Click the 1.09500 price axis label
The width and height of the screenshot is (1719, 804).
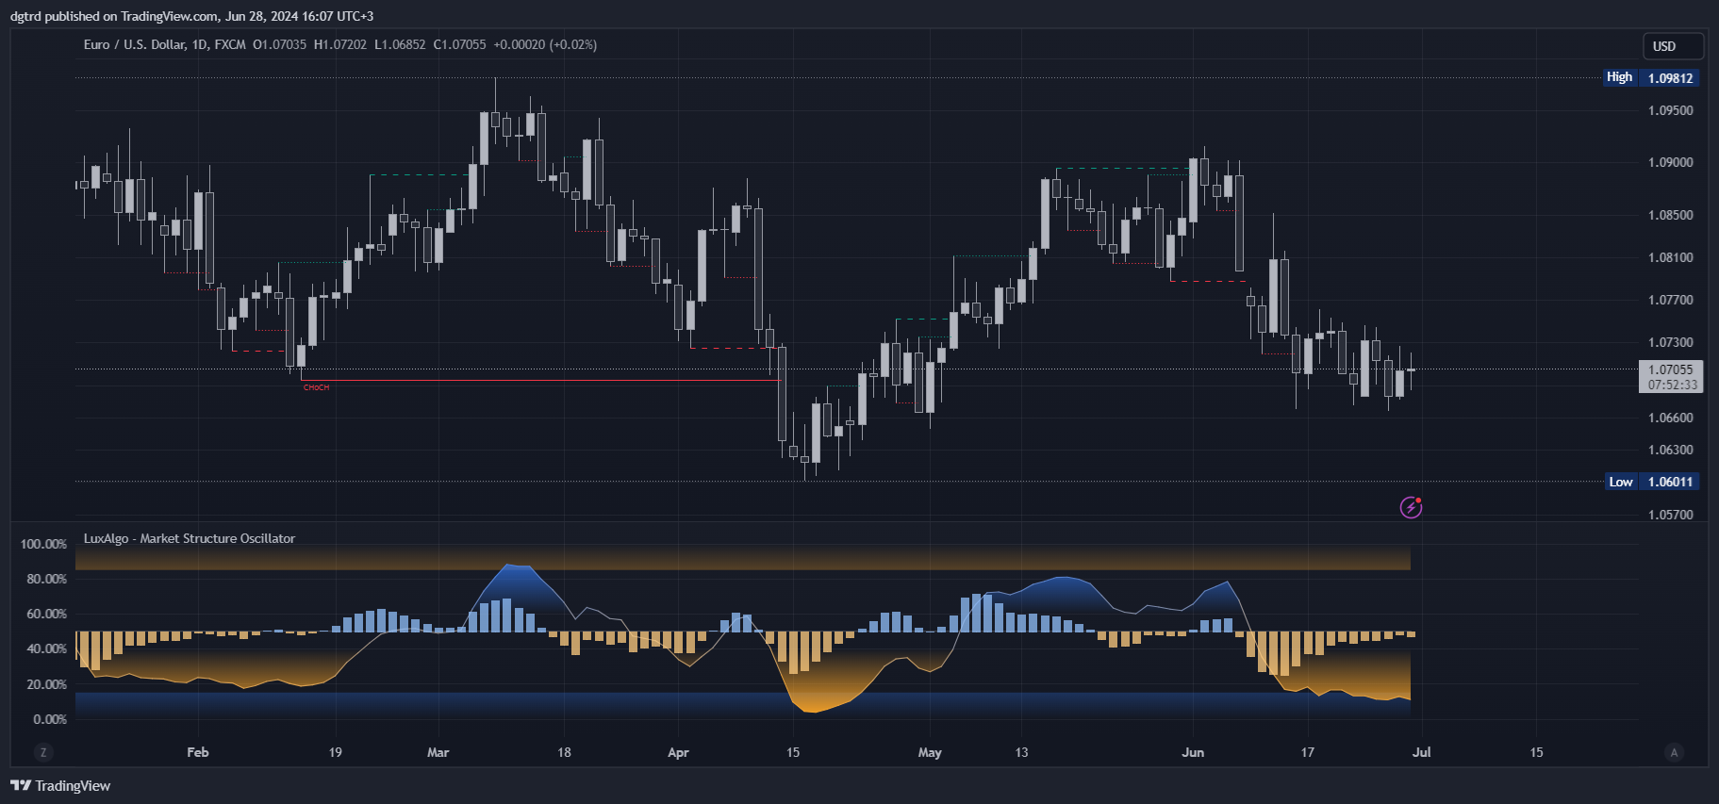(x=1671, y=110)
